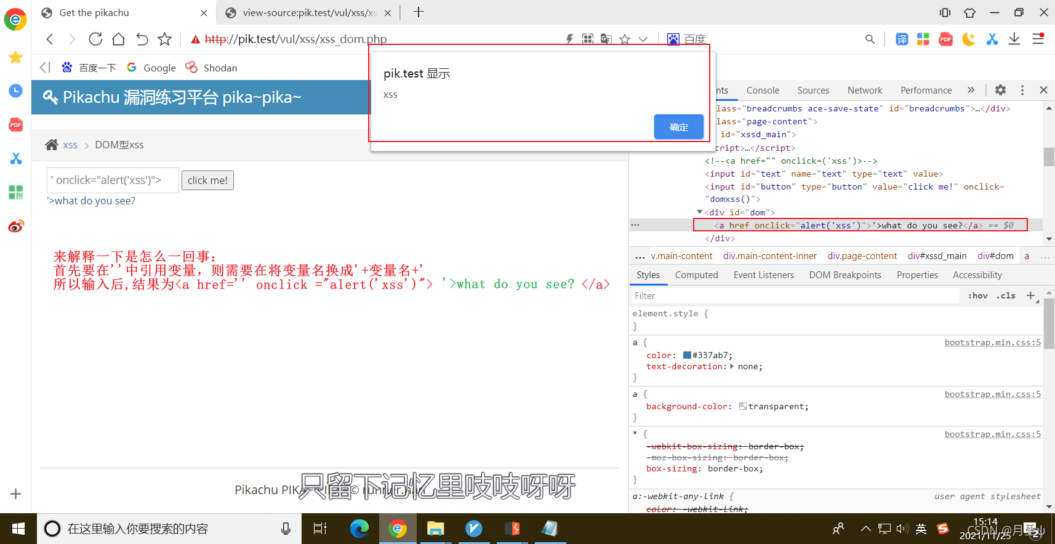Switch to the view-source tab
This screenshot has width=1055, height=544.
click(308, 13)
